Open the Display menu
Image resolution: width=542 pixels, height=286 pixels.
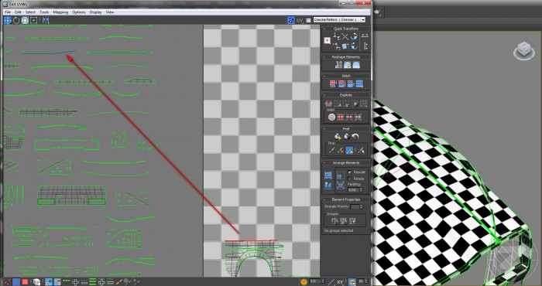(96, 12)
